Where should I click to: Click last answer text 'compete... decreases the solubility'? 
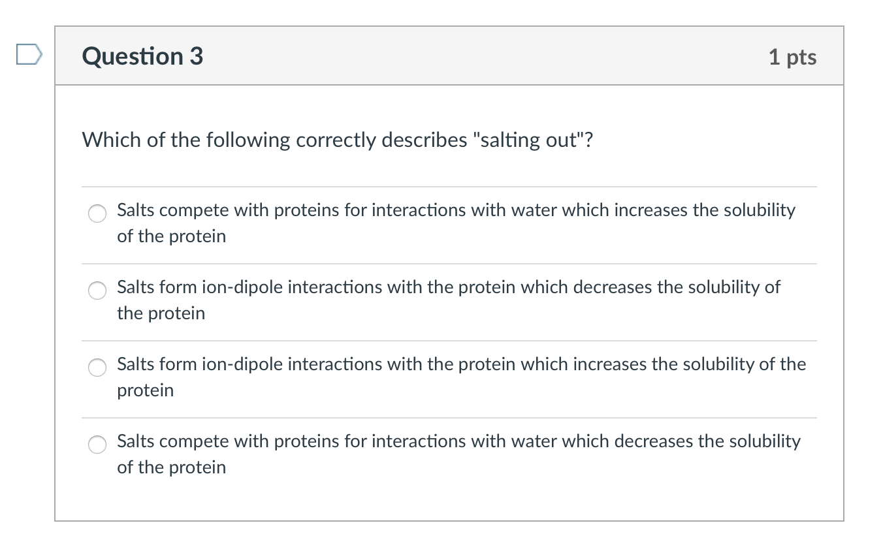458,441
